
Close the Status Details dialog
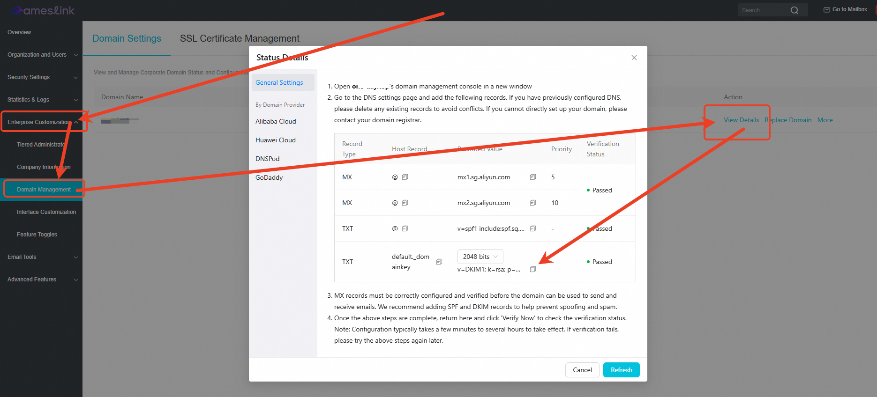[634, 58]
